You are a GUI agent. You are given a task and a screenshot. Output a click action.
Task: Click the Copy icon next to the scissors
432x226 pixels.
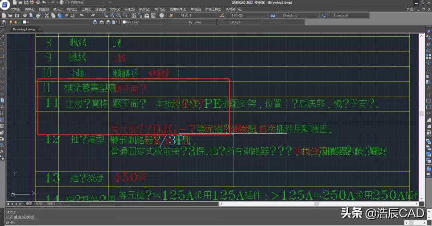click(53, 16)
